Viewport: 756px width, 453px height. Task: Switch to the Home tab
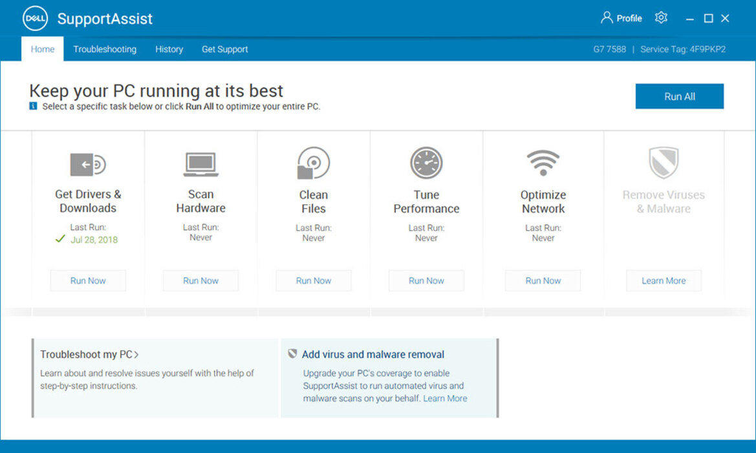43,48
